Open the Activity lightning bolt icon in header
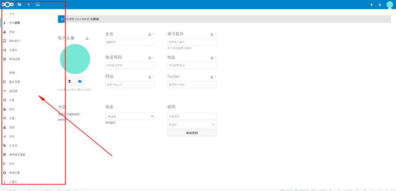This screenshot has width=396, height=191. pyautogui.click(x=29, y=4)
